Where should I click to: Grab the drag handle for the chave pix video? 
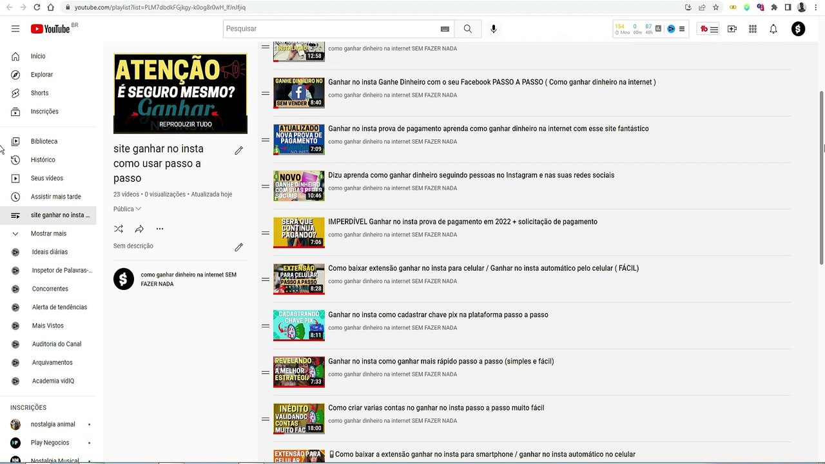(265, 325)
